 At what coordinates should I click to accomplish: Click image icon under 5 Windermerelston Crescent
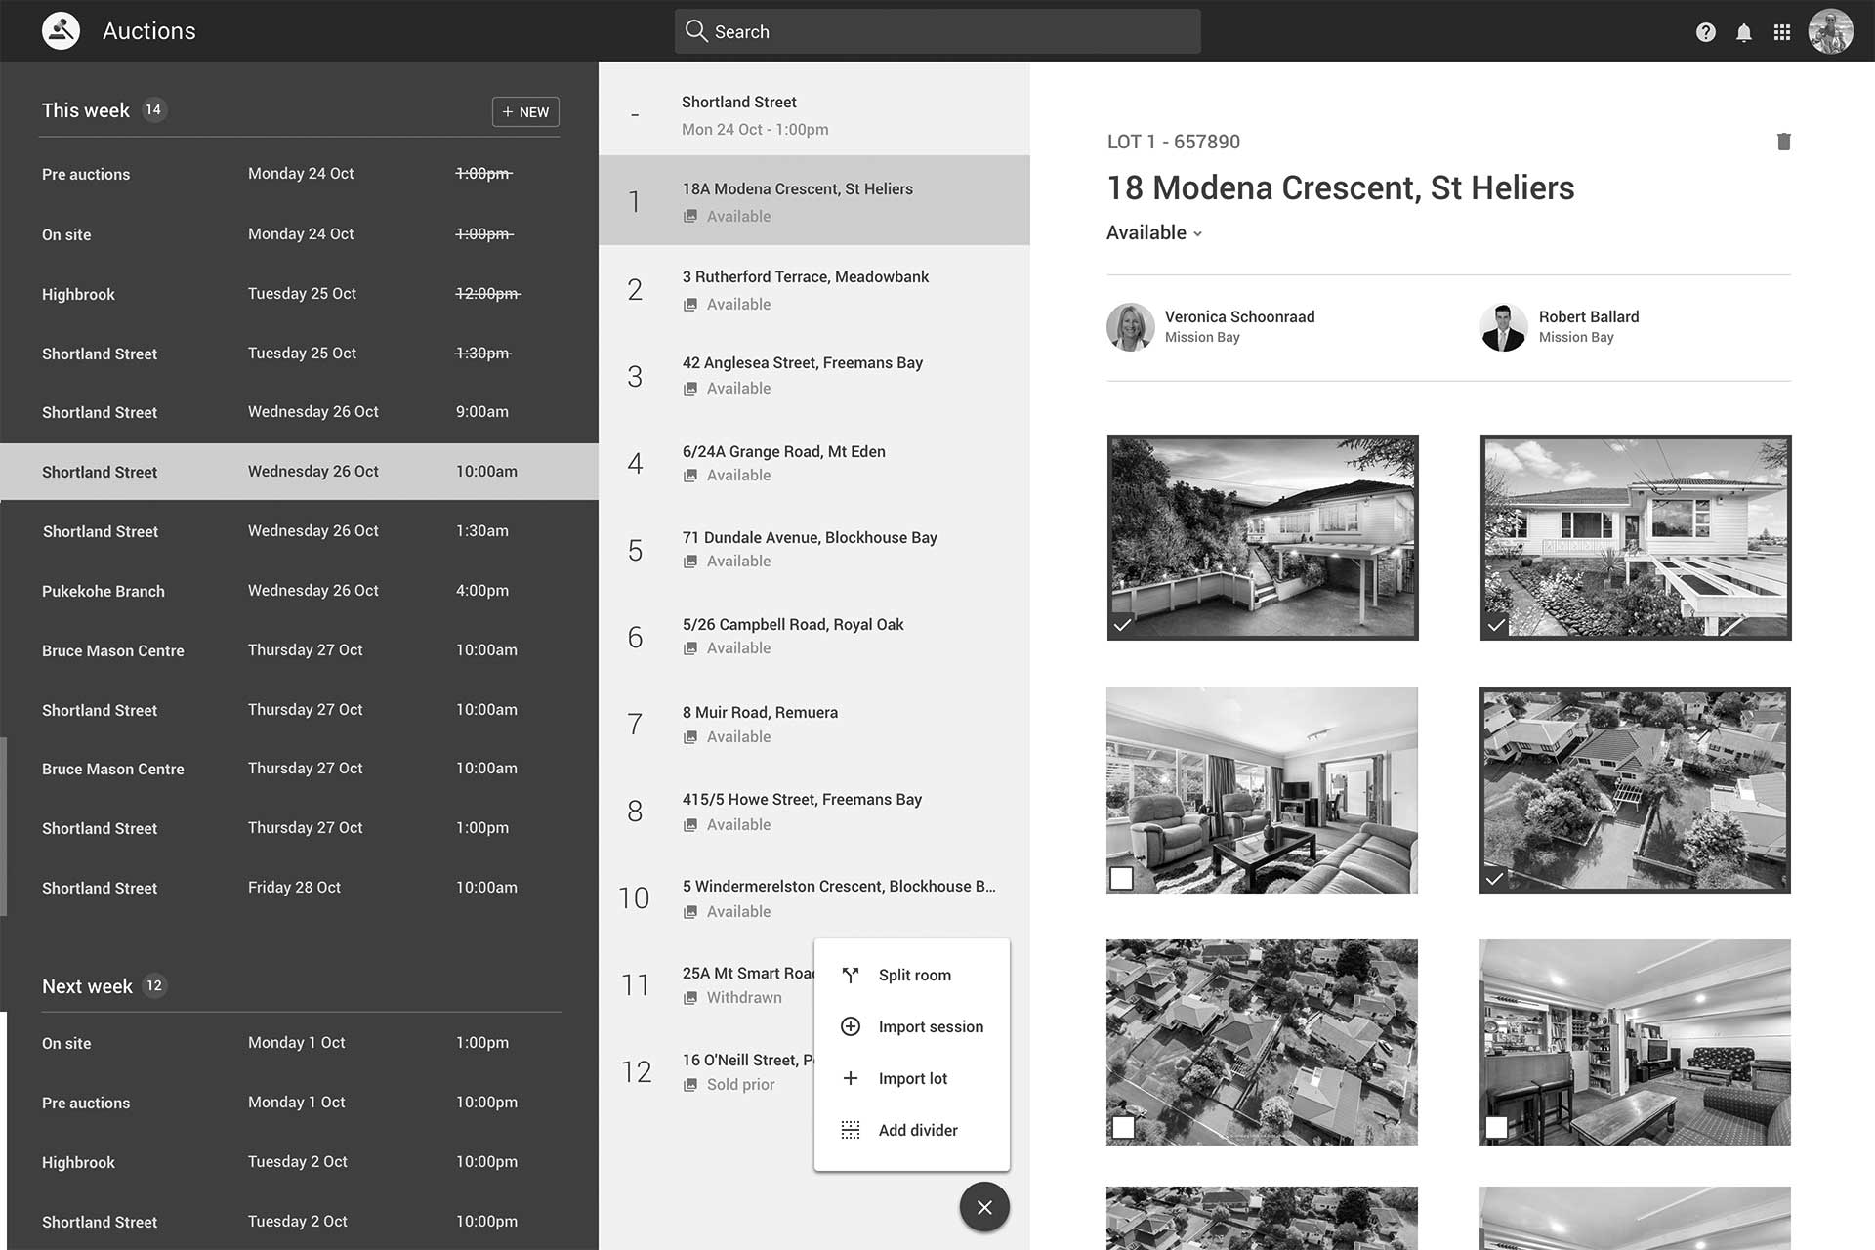pyautogui.click(x=690, y=912)
